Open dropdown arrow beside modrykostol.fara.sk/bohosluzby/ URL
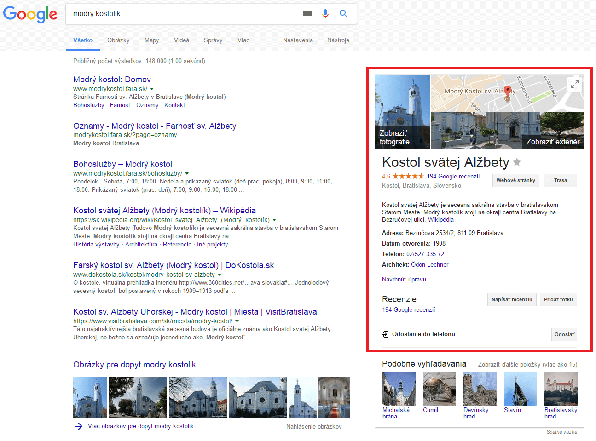Image resolution: width=596 pixels, height=441 pixels. click(187, 173)
